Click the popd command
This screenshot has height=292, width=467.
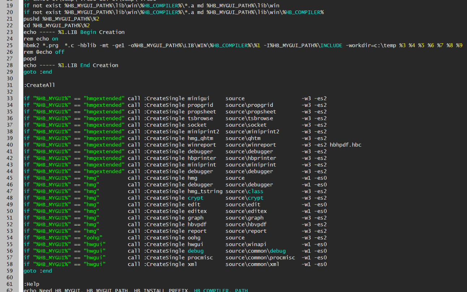pyautogui.click(x=30, y=58)
